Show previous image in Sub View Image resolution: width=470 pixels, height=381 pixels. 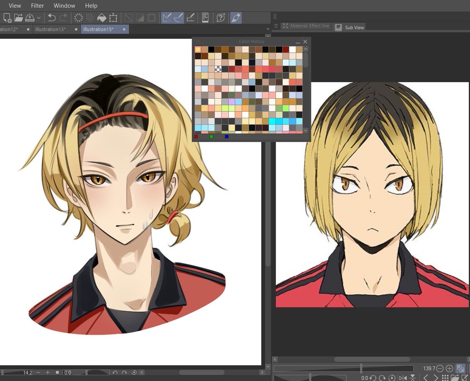pyautogui.click(x=425, y=378)
